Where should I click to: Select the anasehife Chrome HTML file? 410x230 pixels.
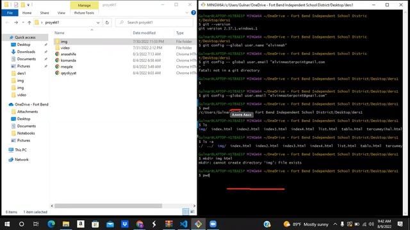[125, 54]
